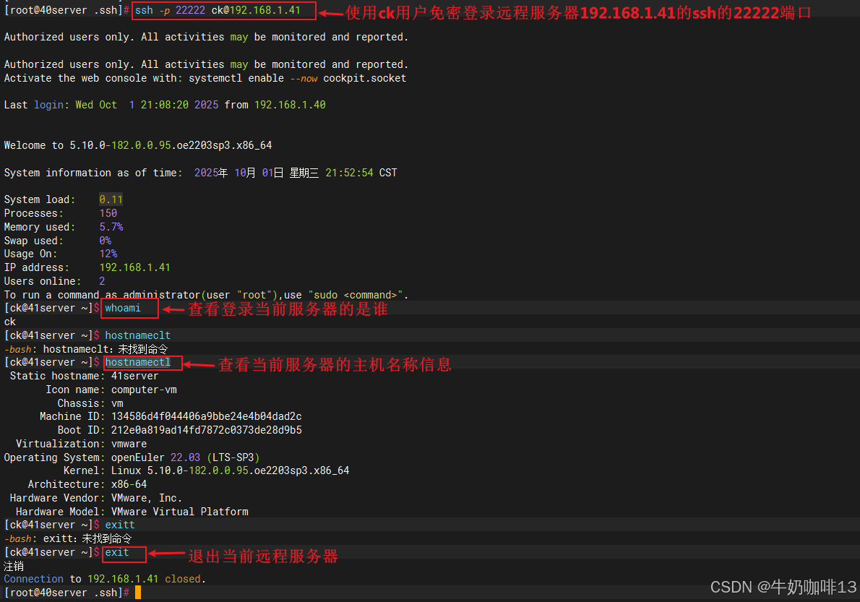Viewport: 860px width, 602px height.
Task: Click the boxed whoami command
Action: (x=129, y=309)
